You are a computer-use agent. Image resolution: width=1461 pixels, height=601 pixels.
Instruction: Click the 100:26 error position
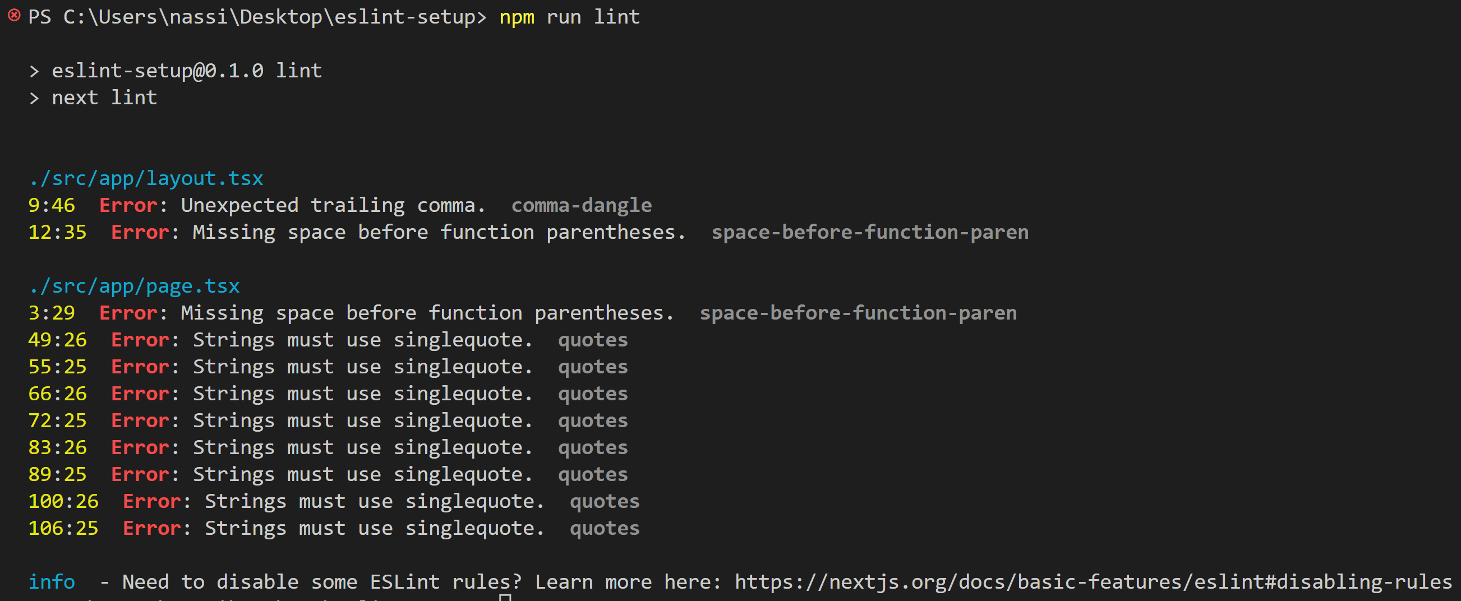point(63,501)
